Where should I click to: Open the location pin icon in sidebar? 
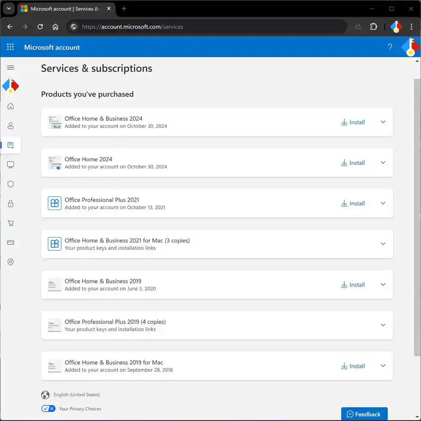point(11,262)
